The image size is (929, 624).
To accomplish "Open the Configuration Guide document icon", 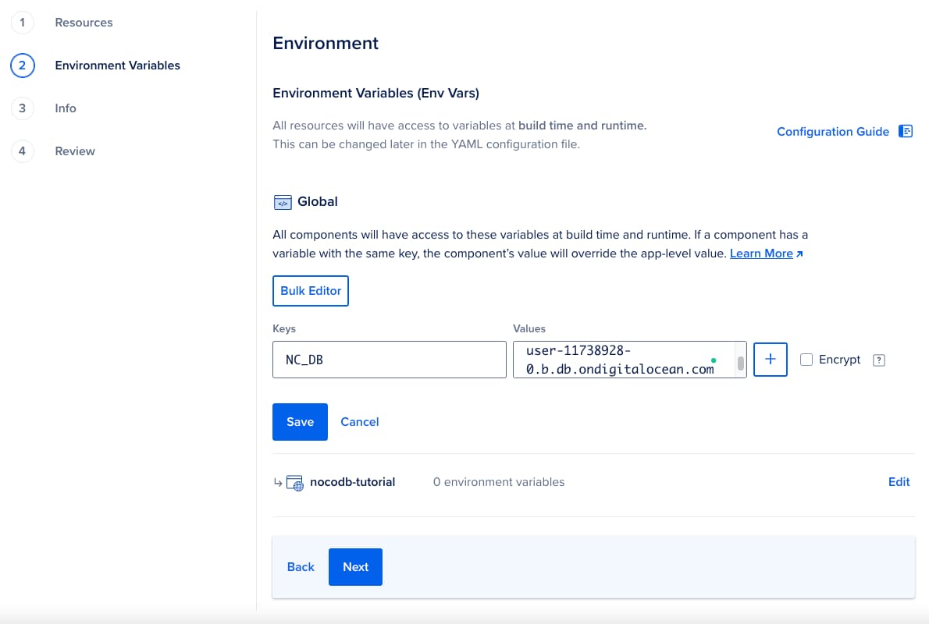I will pos(906,132).
